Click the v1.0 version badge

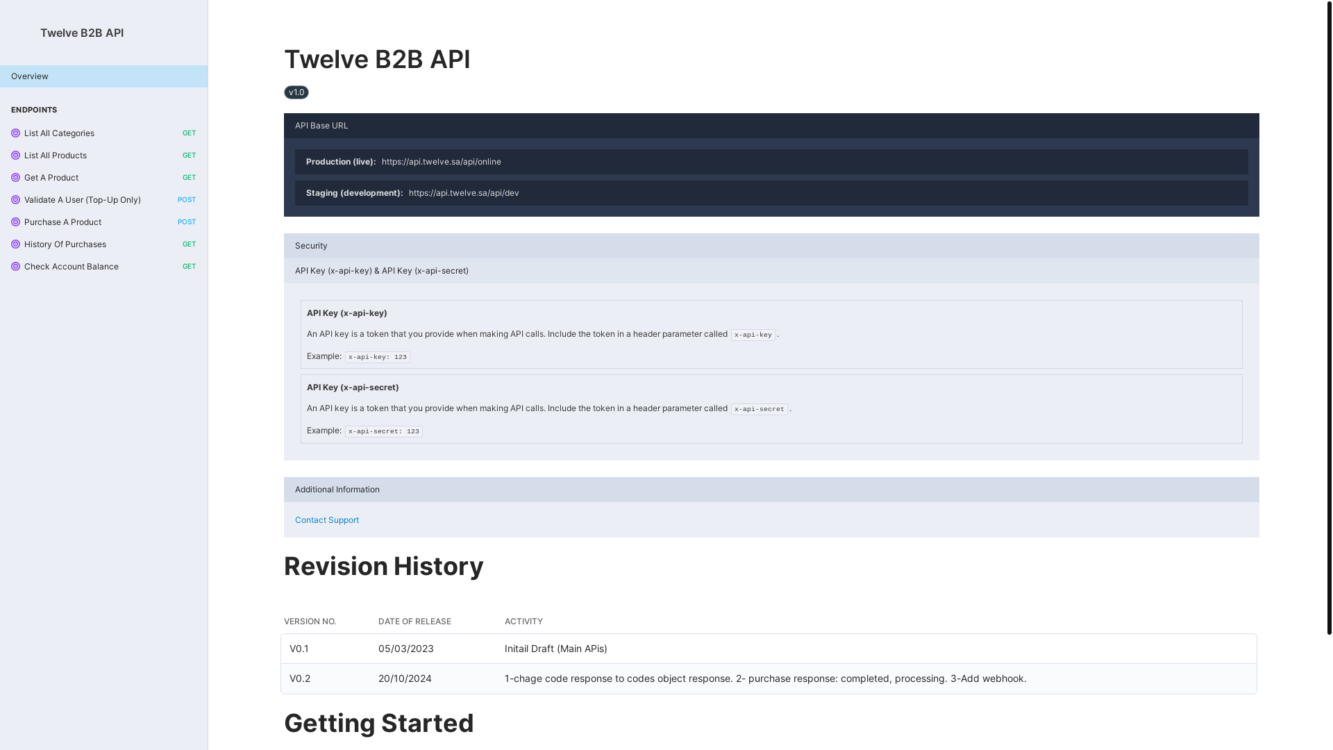(x=296, y=92)
